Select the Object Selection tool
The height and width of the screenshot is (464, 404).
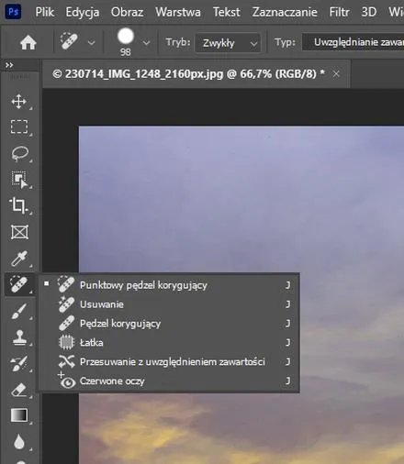[19, 180]
